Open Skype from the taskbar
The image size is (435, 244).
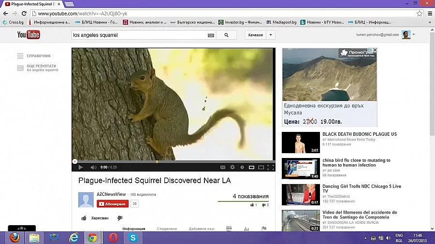click(133, 237)
